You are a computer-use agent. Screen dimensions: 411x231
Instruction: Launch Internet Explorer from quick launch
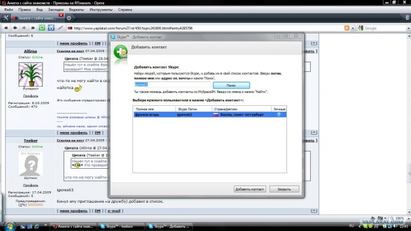click(x=37, y=227)
